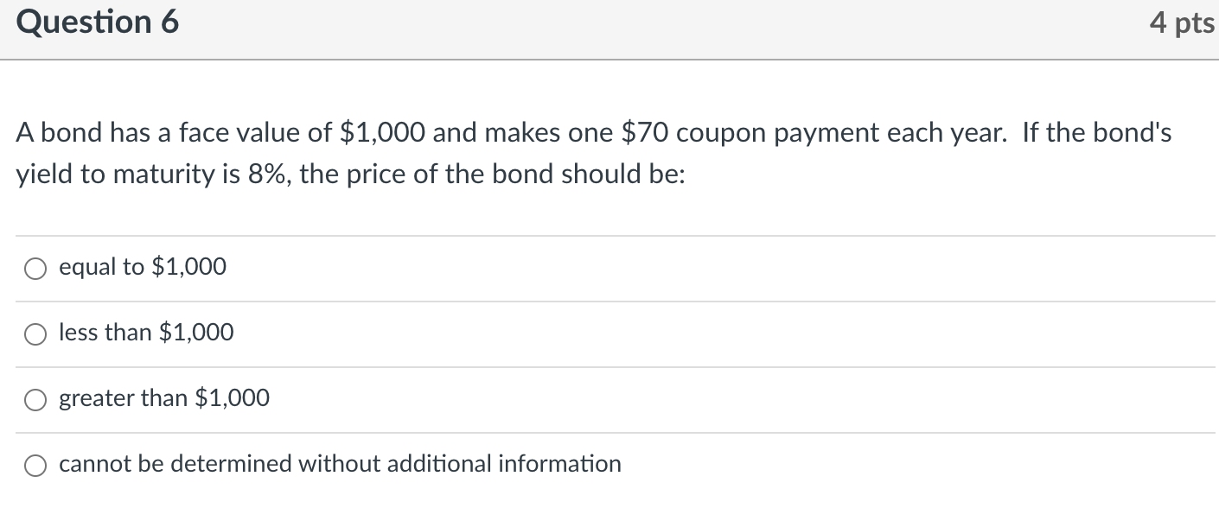The image size is (1219, 508).
Task: Click the 'Question 6' heading
Action: coord(97,22)
